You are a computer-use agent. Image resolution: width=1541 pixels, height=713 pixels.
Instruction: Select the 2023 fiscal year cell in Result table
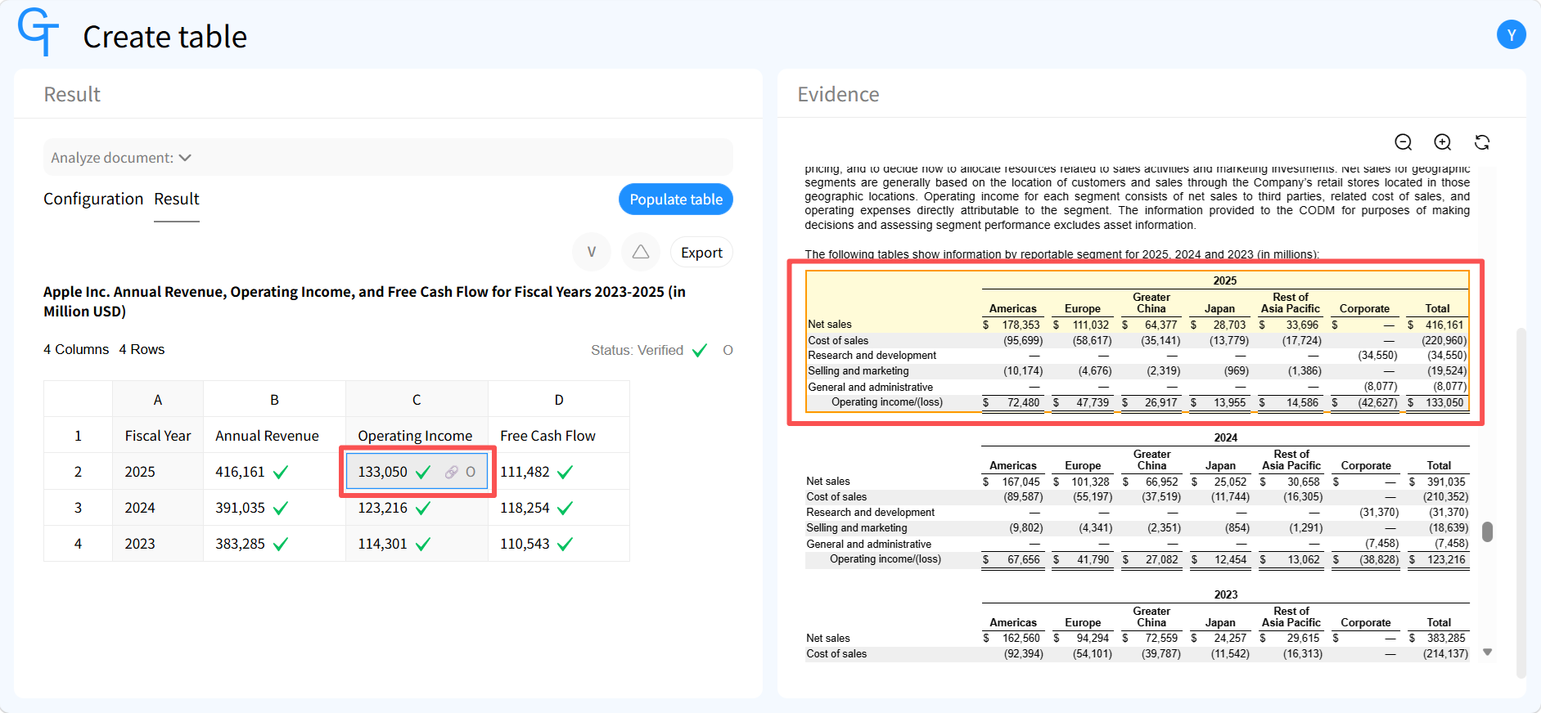pyautogui.click(x=158, y=544)
